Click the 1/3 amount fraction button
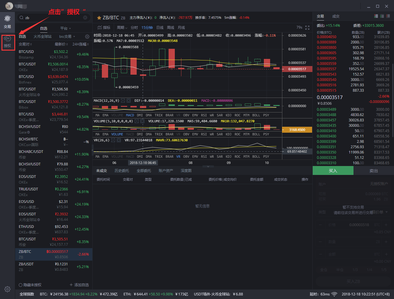This screenshot has width=394, height=299. point(355,270)
